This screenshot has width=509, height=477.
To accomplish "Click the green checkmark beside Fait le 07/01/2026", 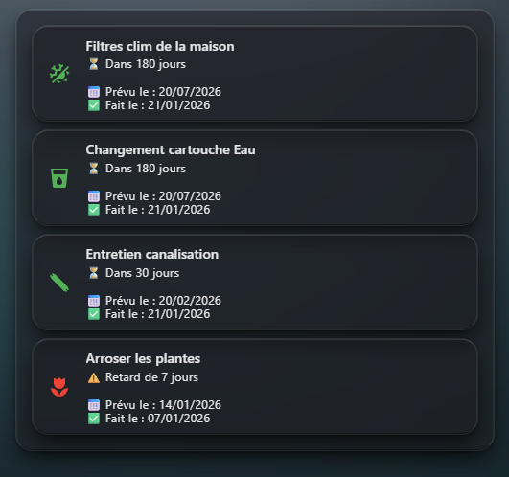I will coord(94,419).
